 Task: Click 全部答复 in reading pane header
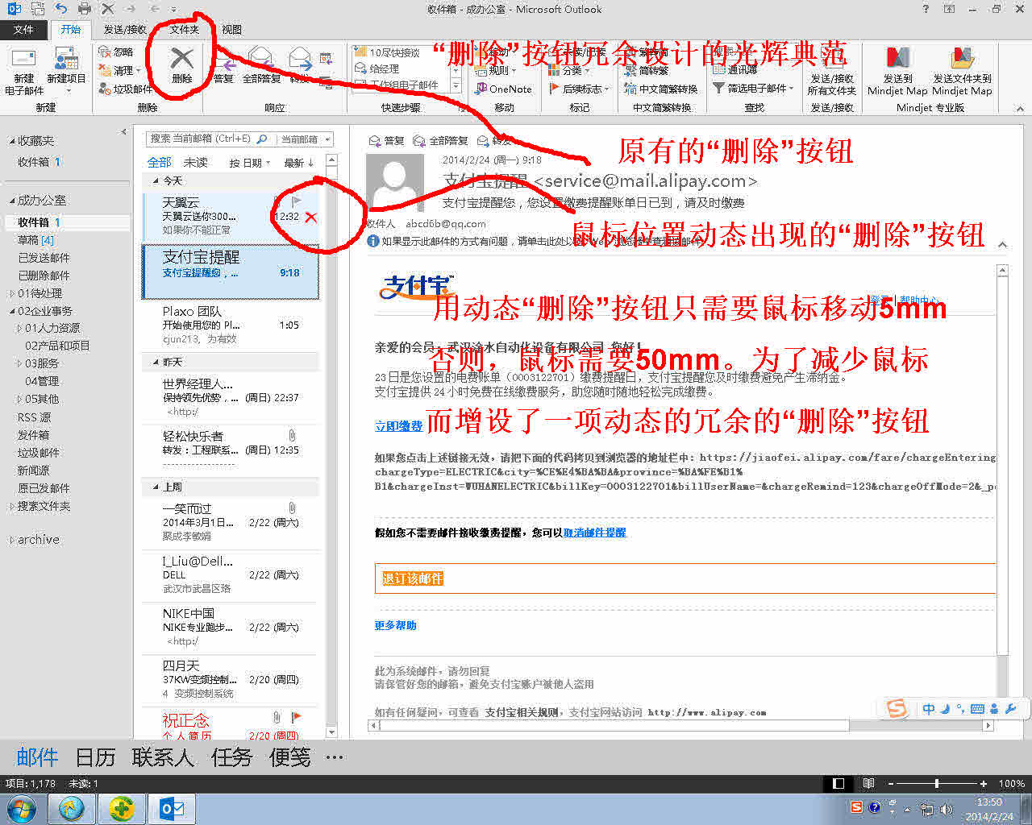[x=440, y=141]
